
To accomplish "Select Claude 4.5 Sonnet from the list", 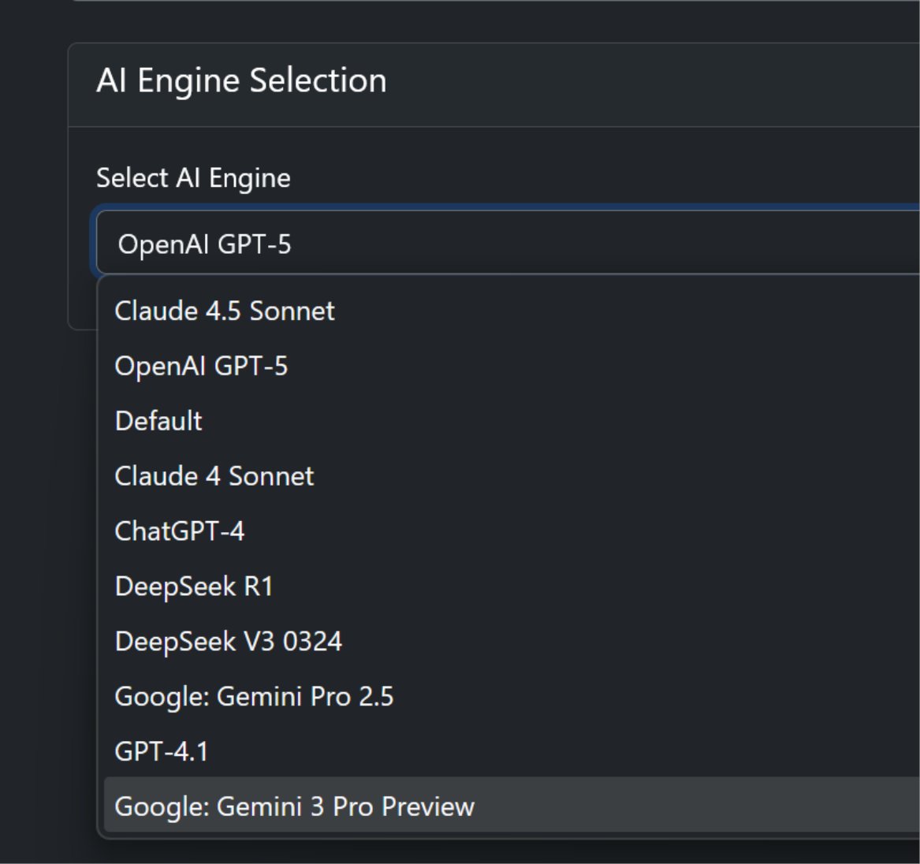I will click(225, 311).
